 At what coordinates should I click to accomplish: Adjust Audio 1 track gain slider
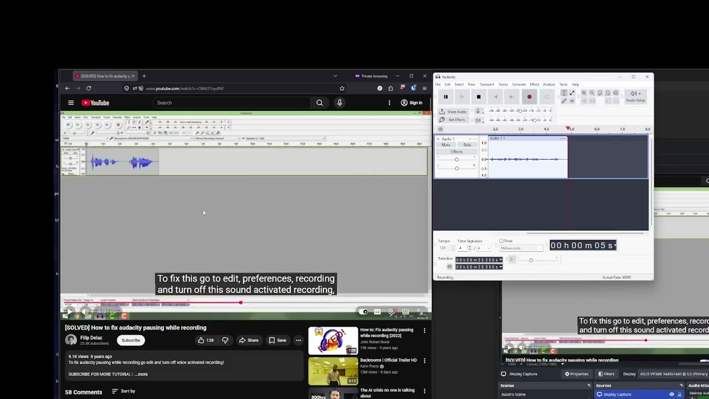[456, 160]
